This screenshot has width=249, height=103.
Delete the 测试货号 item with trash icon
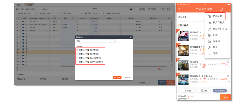(228, 62)
